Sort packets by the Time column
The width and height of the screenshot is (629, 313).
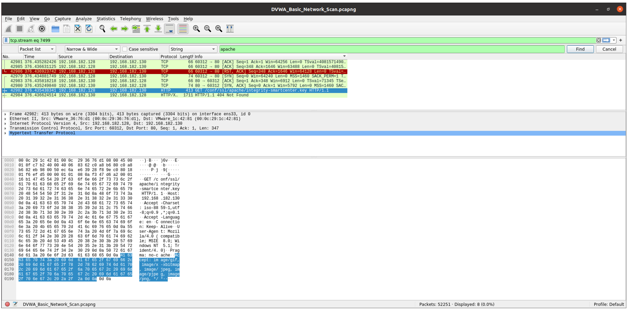click(x=40, y=57)
